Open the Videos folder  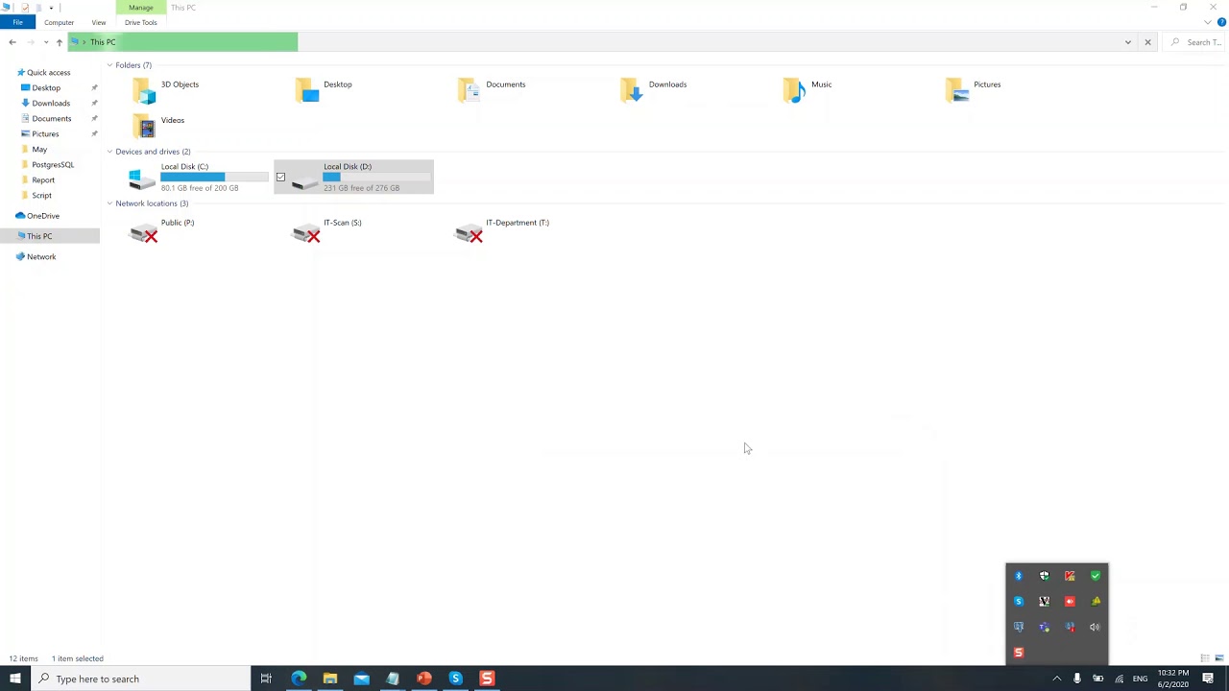[x=158, y=126]
